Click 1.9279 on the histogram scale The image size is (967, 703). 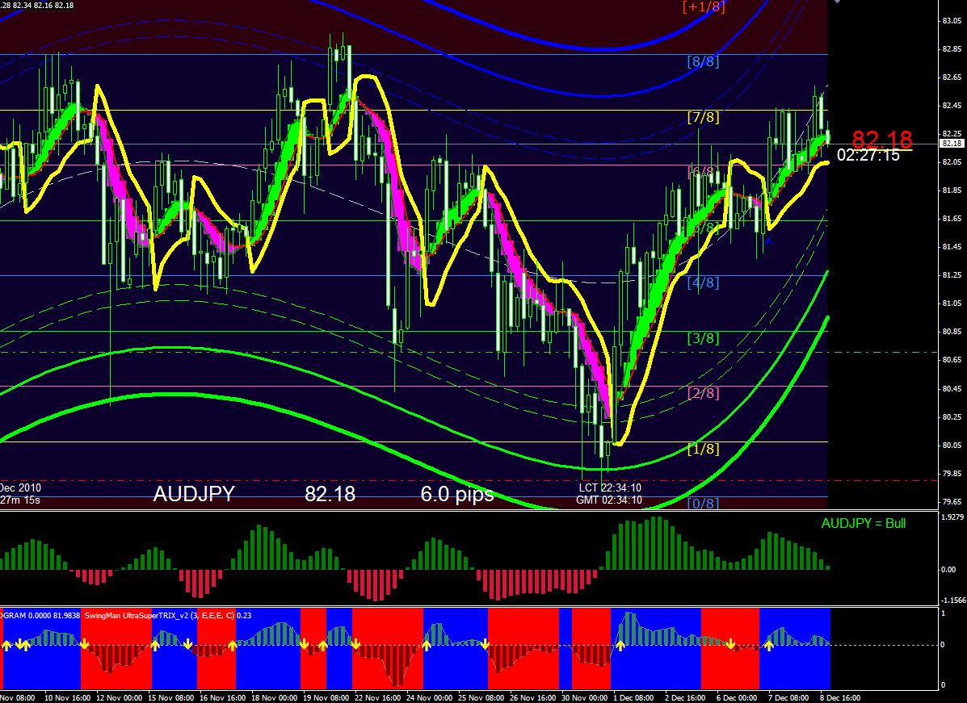tap(952, 517)
